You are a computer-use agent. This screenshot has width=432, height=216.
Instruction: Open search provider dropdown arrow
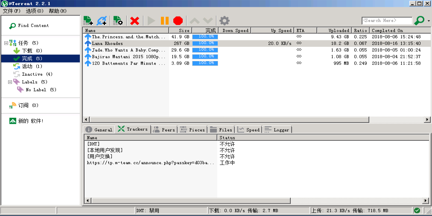(429, 21)
